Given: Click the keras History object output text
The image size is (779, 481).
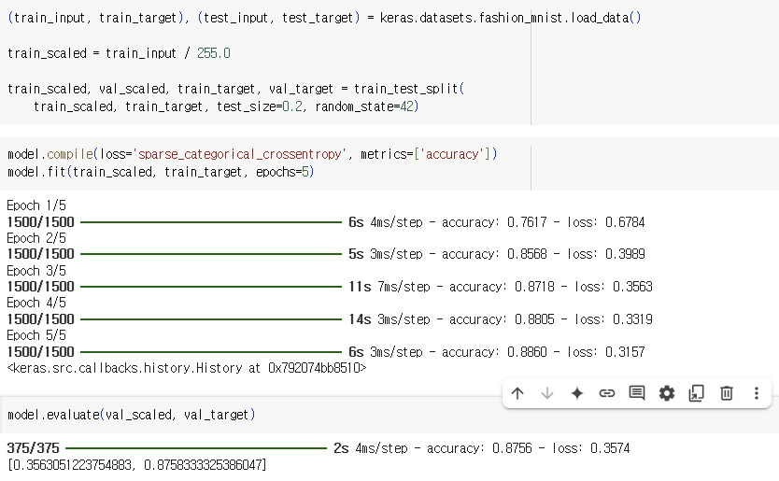Looking at the screenshot, I should (x=186, y=368).
